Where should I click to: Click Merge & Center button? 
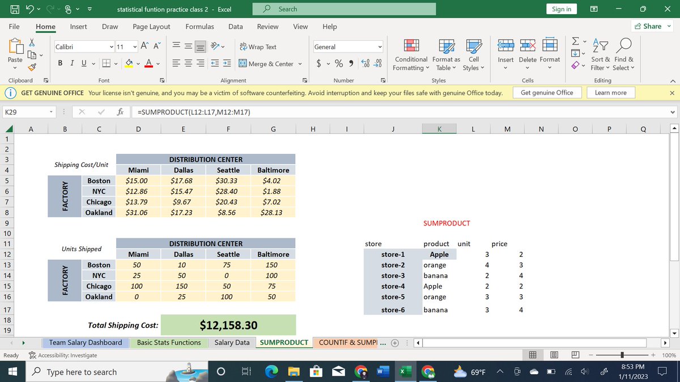click(265, 64)
